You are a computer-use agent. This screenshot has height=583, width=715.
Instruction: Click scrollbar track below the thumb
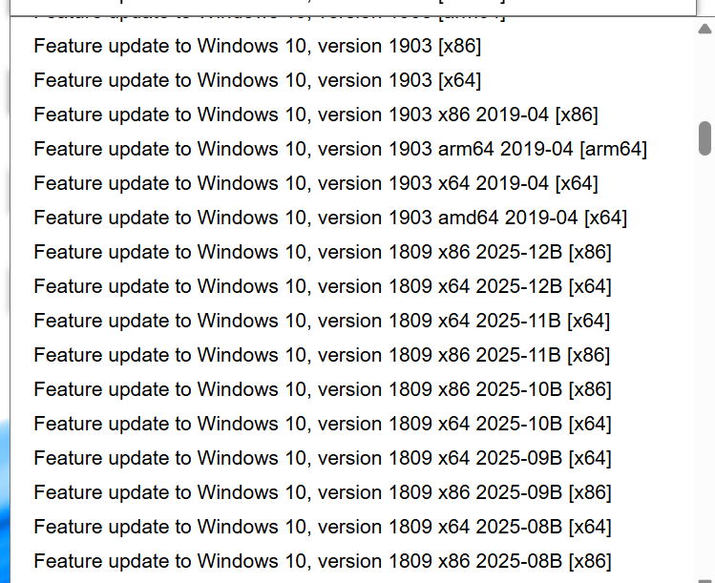click(705, 382)
